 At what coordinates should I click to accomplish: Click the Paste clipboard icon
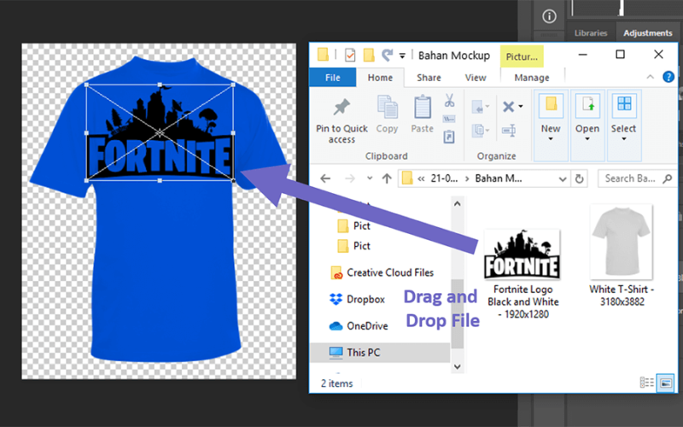[x=422, y=108]
